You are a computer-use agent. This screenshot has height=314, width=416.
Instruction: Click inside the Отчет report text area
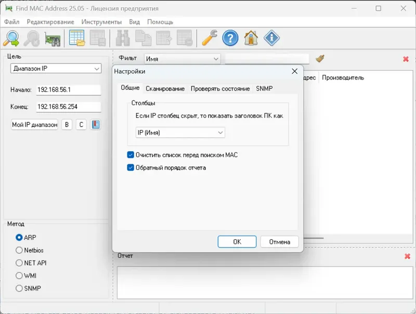tap(265, 283)
